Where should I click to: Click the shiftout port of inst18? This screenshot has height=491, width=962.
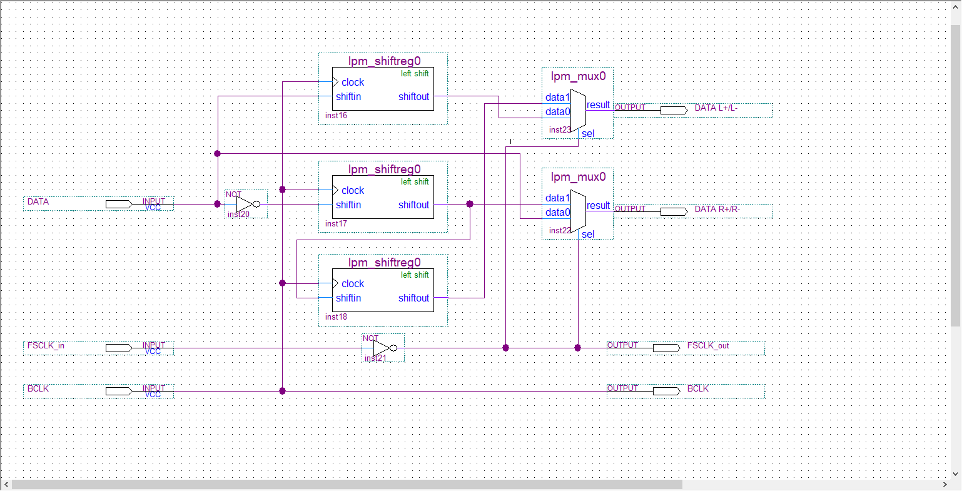413,298
